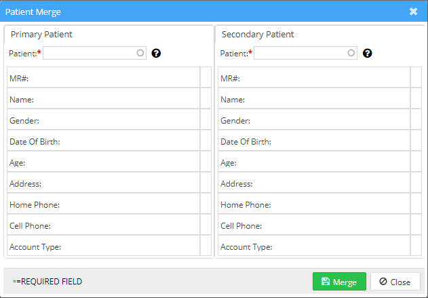Close the Patient Merge dialog with X
The image size is (428, 298).
tap(413, 12)
